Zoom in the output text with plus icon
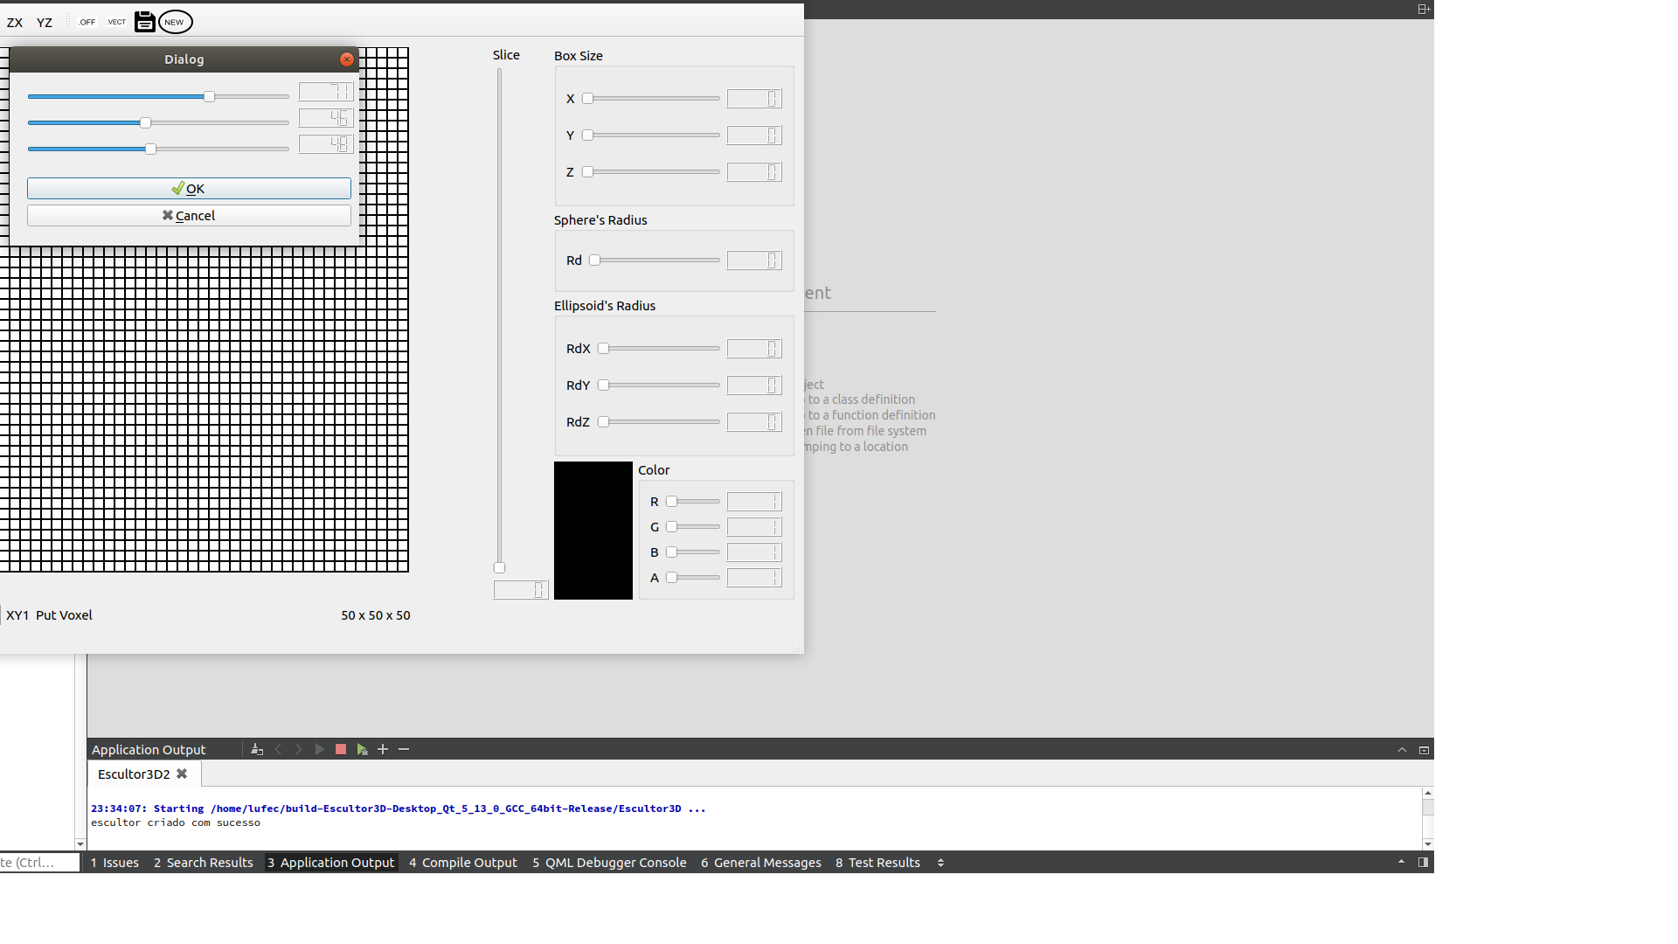 pyautogui.click(x=383, y=749)
